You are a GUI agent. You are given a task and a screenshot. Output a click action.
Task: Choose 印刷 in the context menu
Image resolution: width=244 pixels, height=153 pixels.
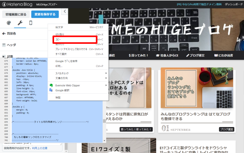[x=78, y=66]
